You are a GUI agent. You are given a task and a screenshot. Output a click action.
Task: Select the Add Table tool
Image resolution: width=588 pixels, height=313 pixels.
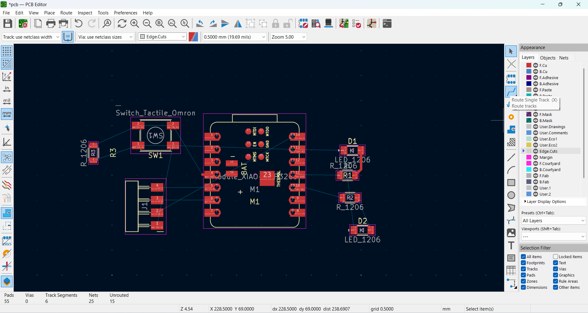coord(511,270)
